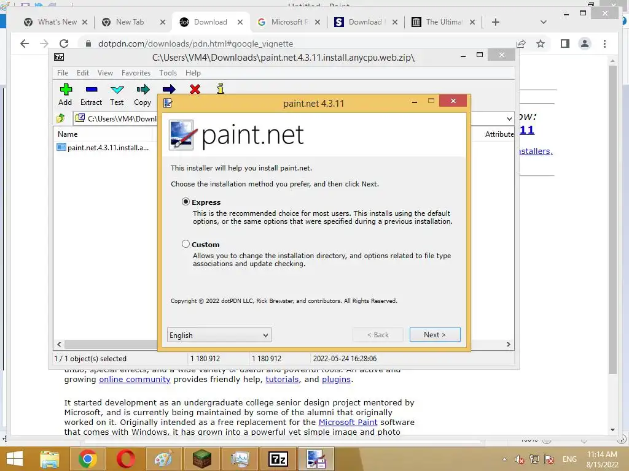
Task: Select the Express installation option
Action: (186, 202)
